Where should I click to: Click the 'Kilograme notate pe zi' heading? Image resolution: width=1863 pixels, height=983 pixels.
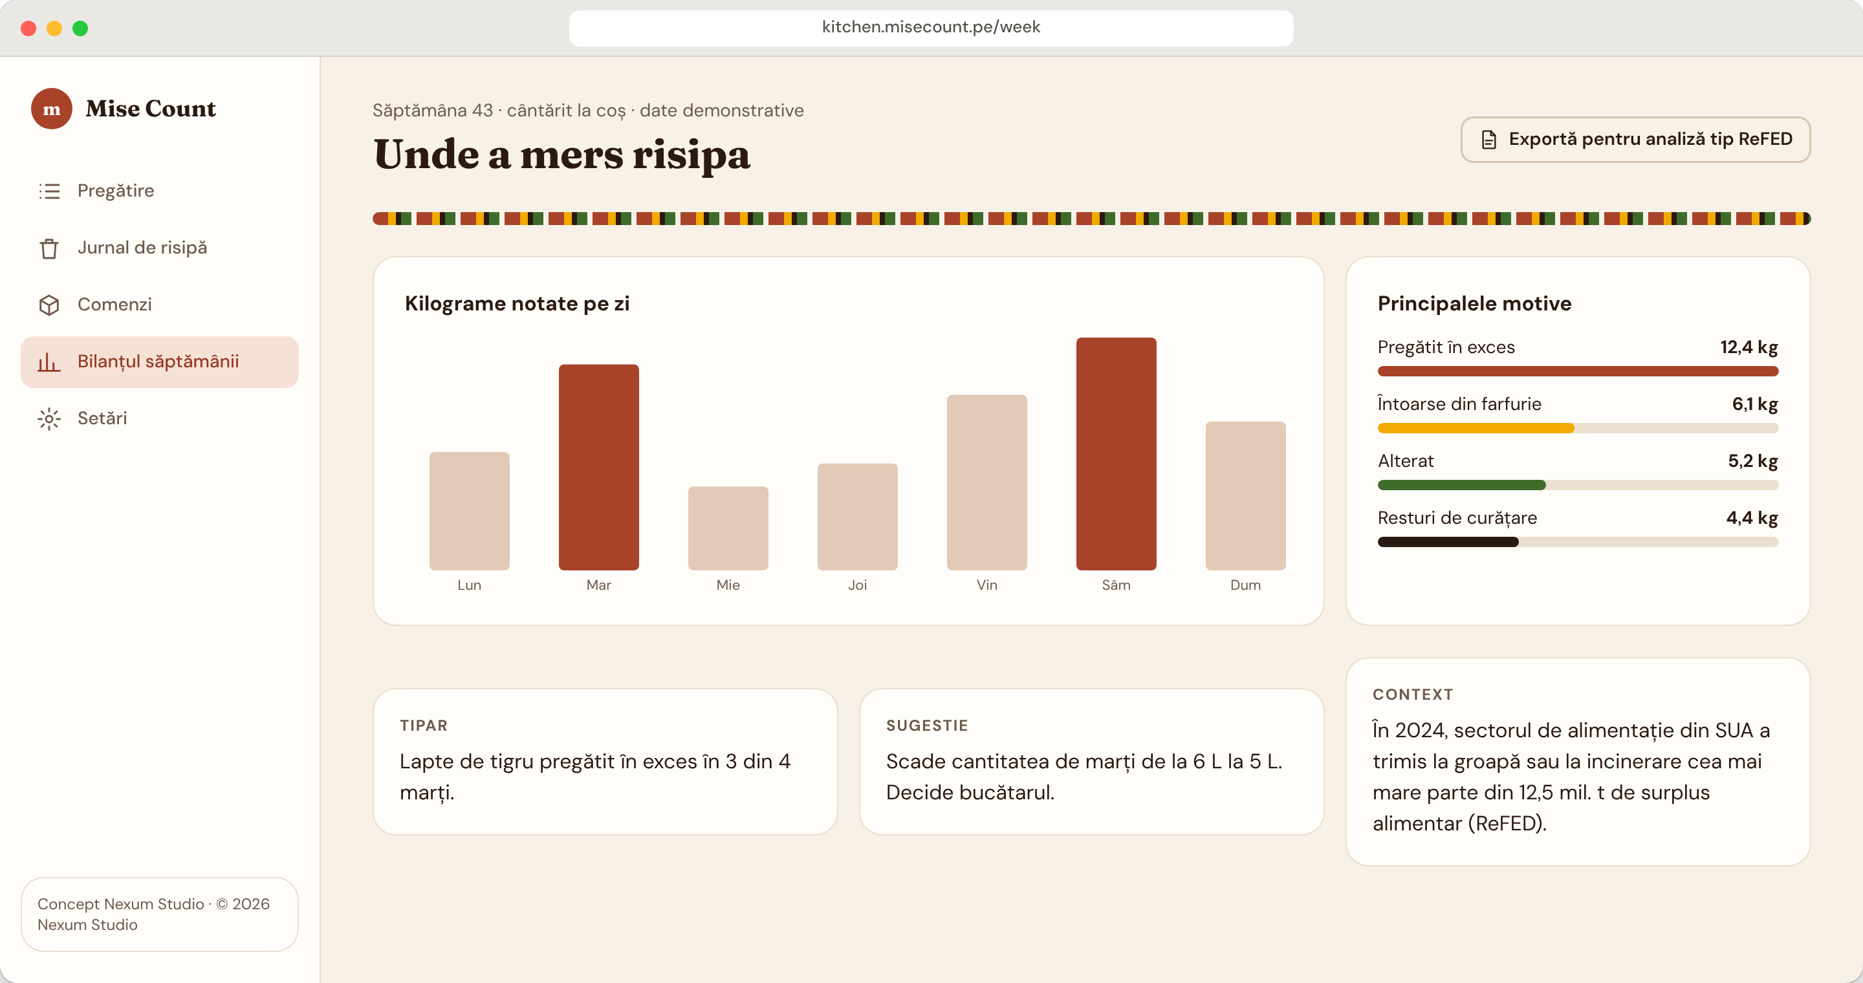pos(517,303)
